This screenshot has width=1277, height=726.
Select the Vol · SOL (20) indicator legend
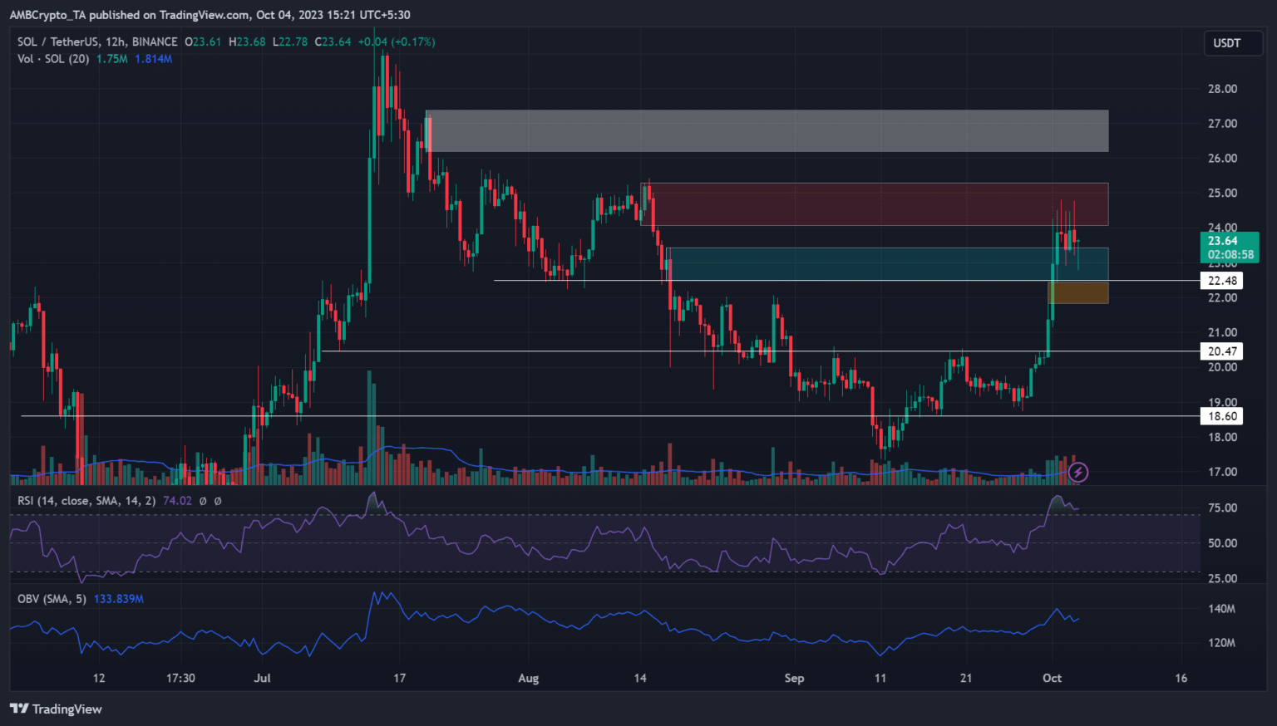coord(53,59)
